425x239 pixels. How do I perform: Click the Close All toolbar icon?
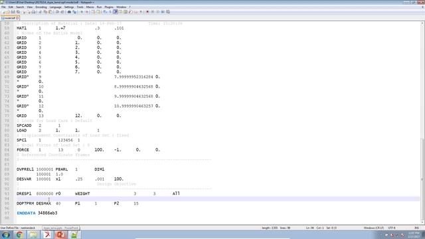pos(29,12)
